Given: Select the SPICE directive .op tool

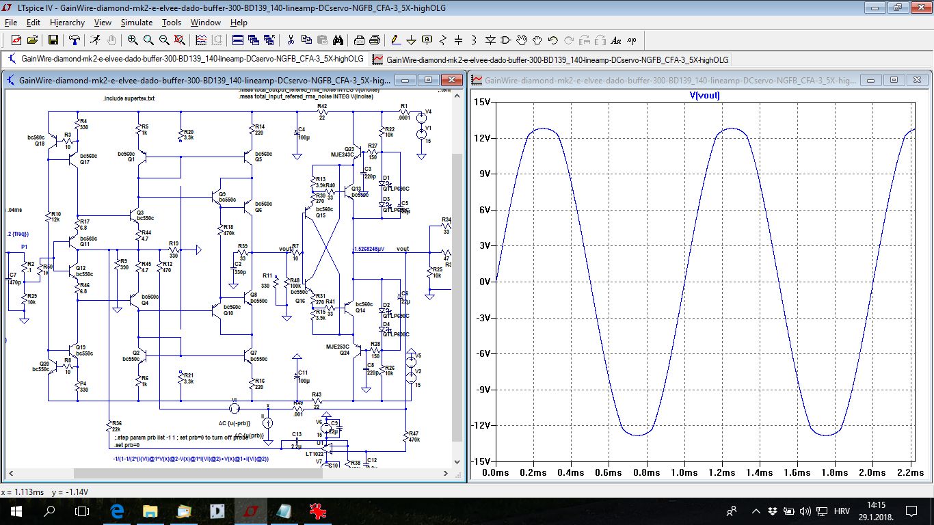Looking at the screenshot, I should 631,40.
